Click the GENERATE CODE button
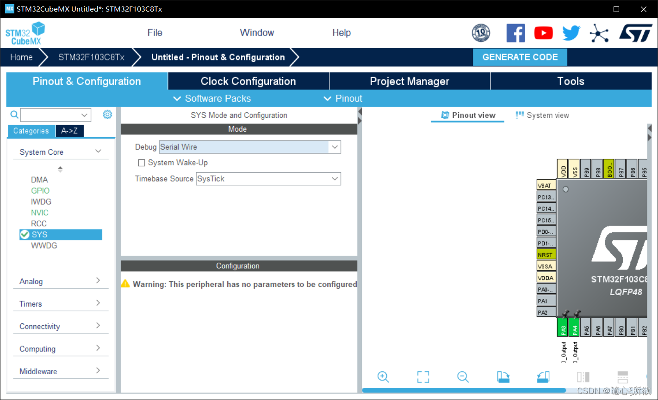Viewport: 658px width, 400px height. click(x=520, y=57)
